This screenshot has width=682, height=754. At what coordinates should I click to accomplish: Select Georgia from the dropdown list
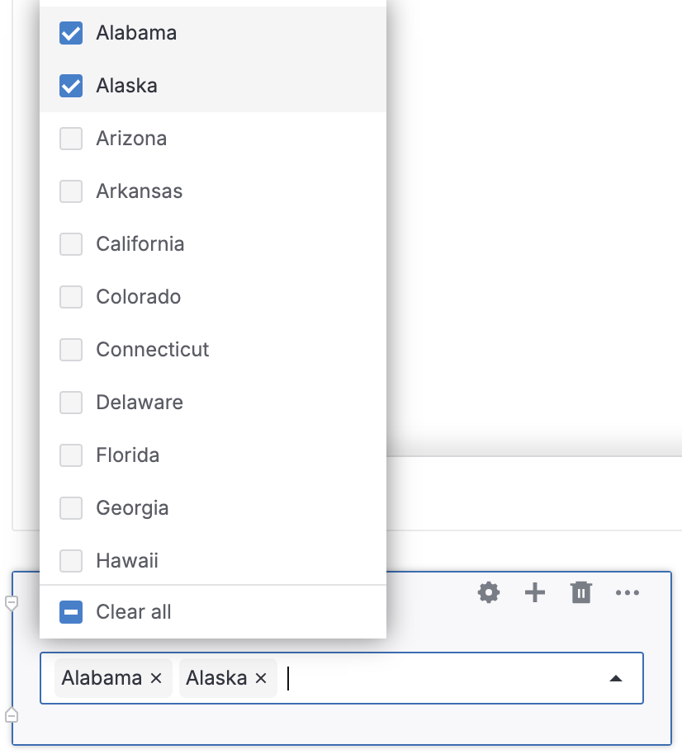(x=132, y=508)
